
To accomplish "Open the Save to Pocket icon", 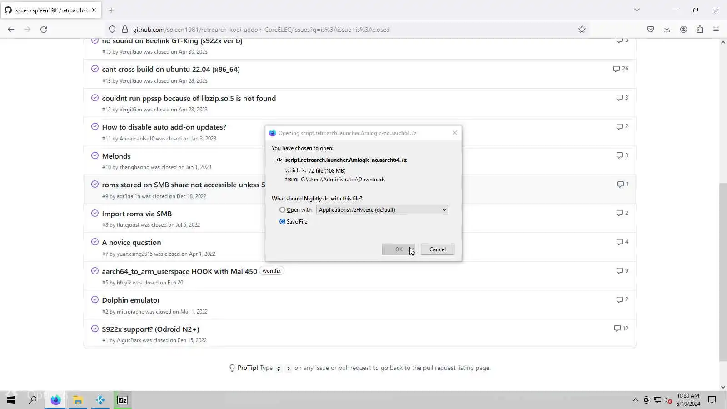I will point(651,30).
